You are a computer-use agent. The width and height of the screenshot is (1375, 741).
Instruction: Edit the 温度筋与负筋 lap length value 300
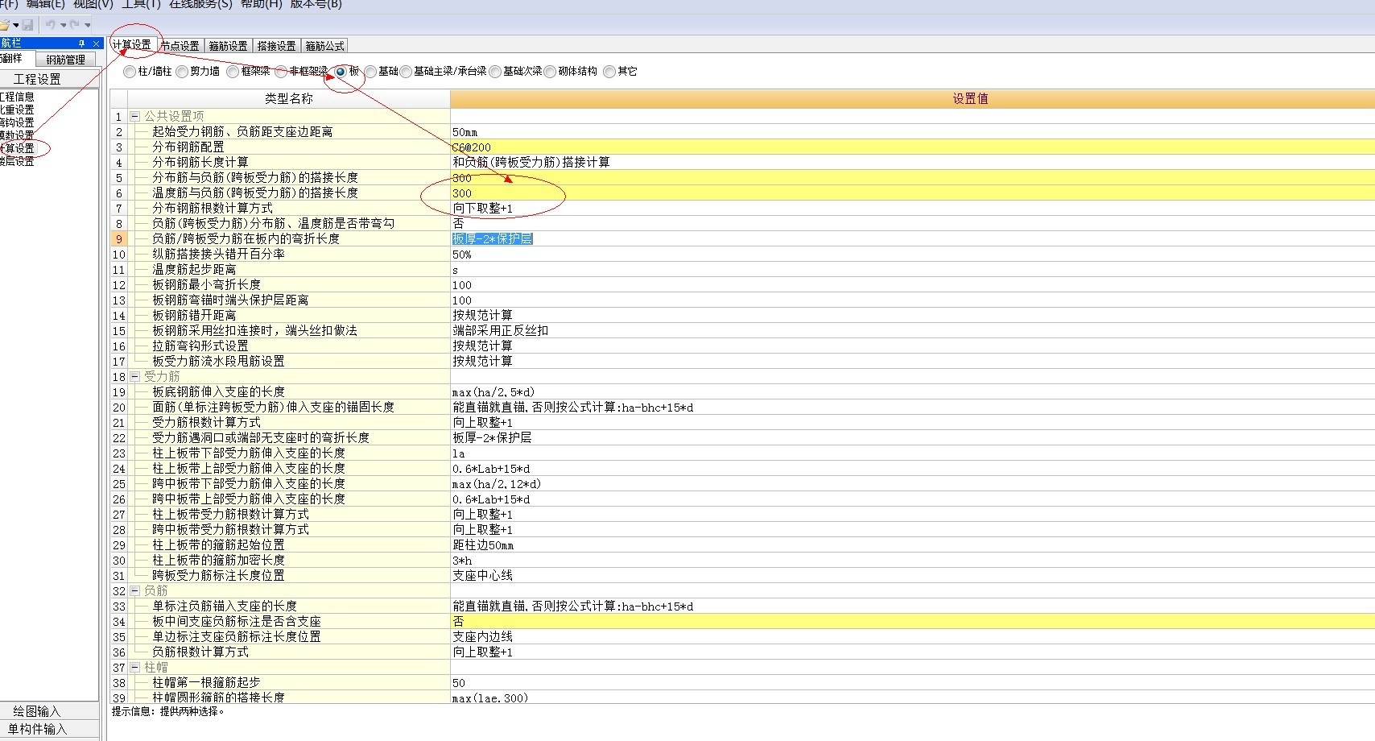click(913, 193)
